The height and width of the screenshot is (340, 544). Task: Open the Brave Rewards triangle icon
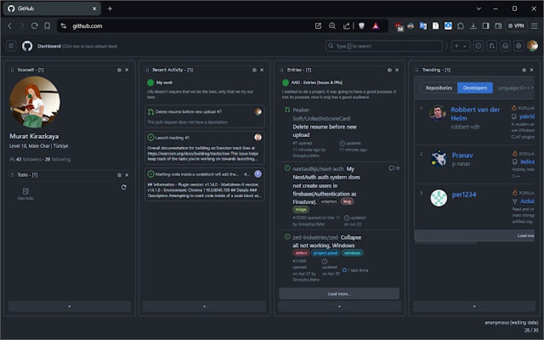pyautogui.click(x=375, y=26)
